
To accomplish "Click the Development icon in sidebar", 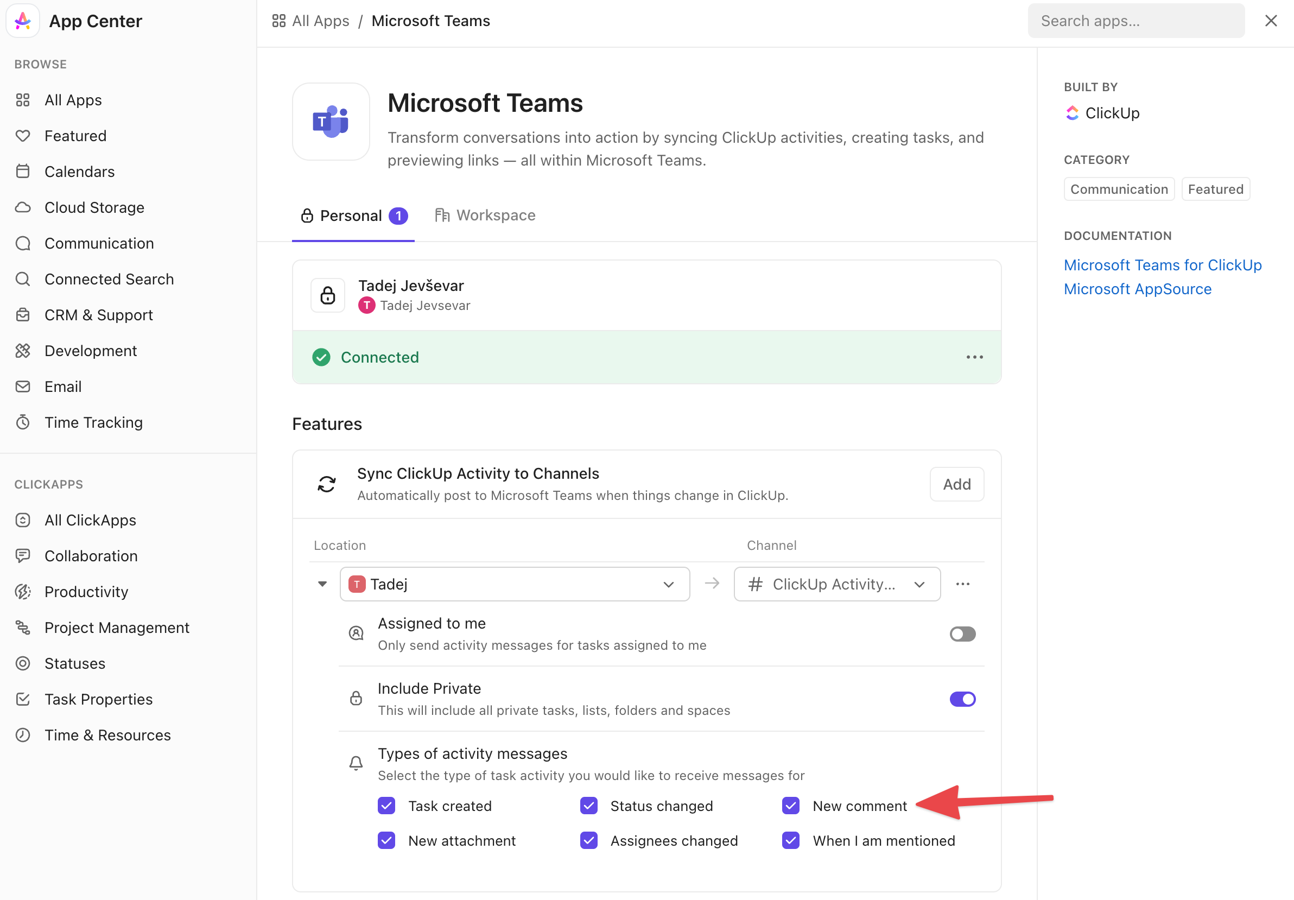I will [23, 351].
